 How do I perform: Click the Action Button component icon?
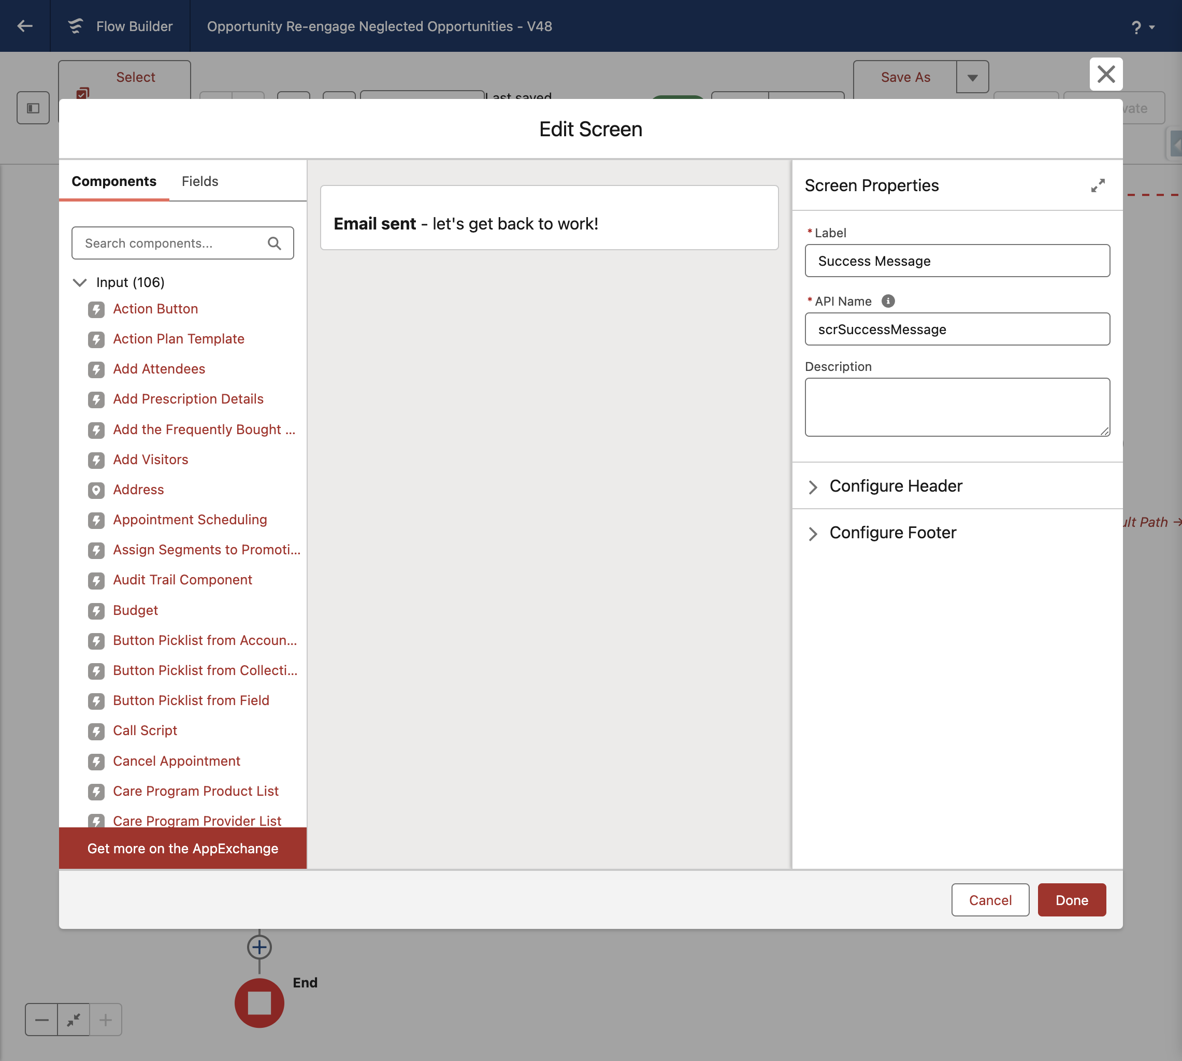[x=96, y=309]
